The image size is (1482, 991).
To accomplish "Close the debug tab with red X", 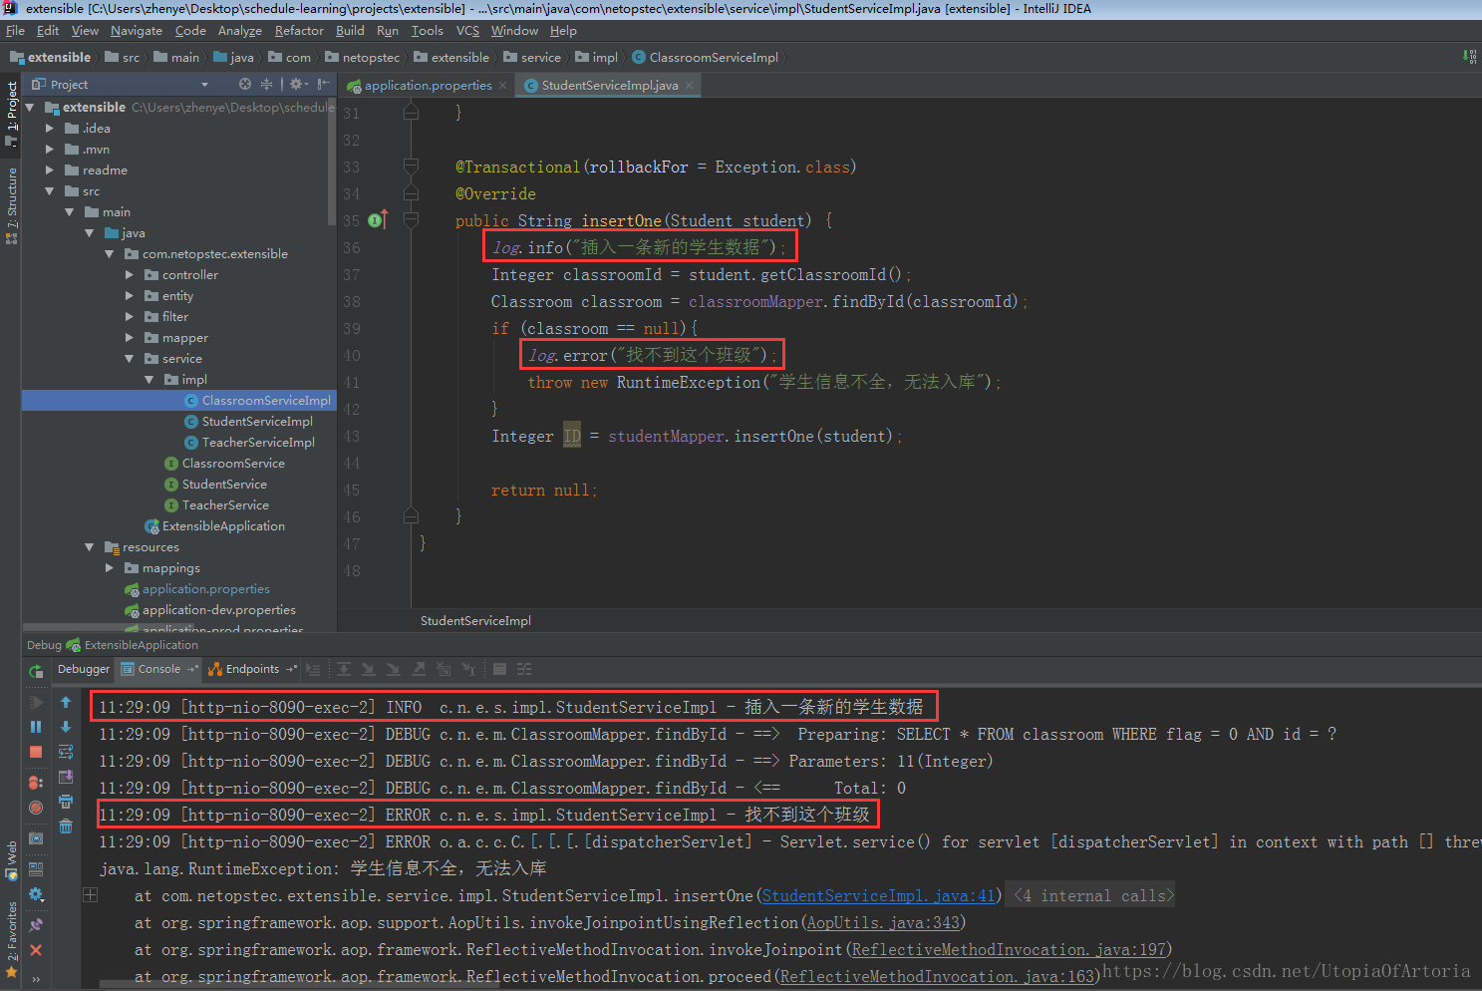I will point(36,950).
